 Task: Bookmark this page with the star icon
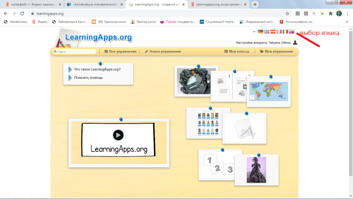click(287, 14)
